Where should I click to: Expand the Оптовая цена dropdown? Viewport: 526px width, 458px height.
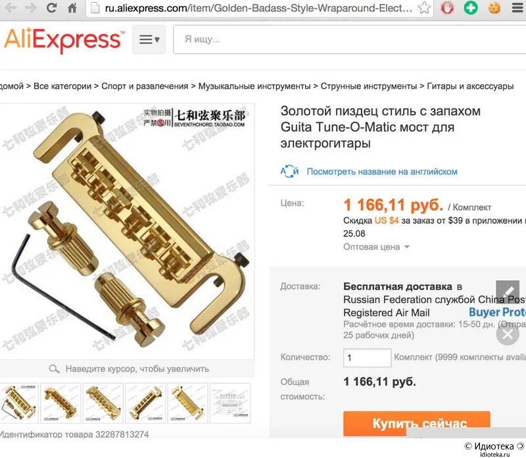tap(376, 247)
